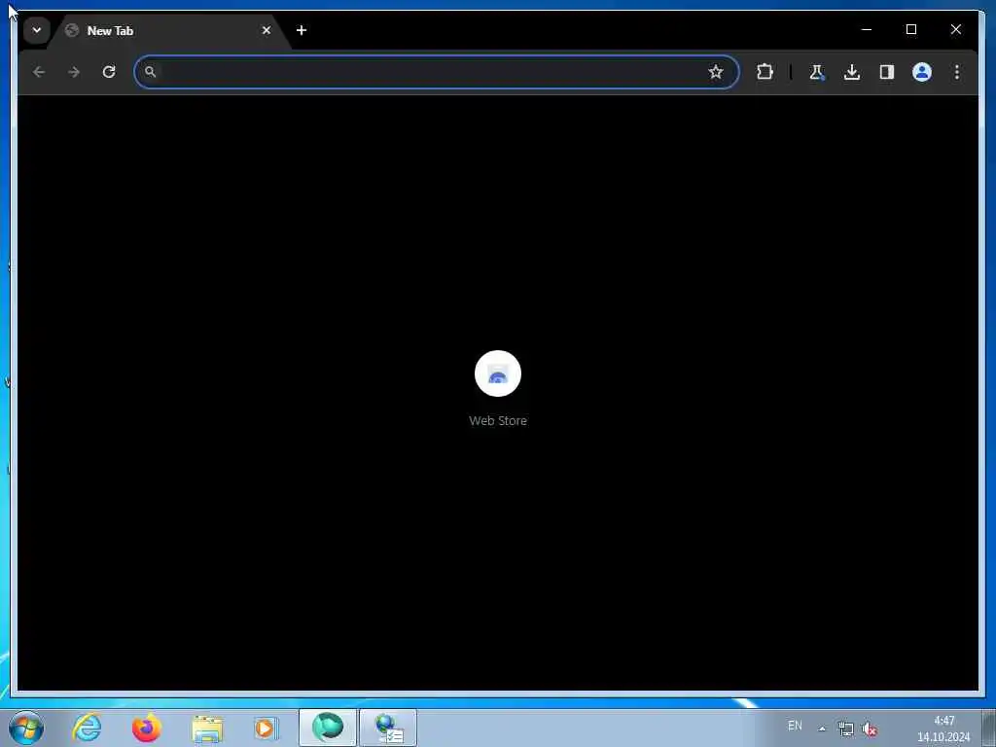Click the Show desktop button

point(989,728)
